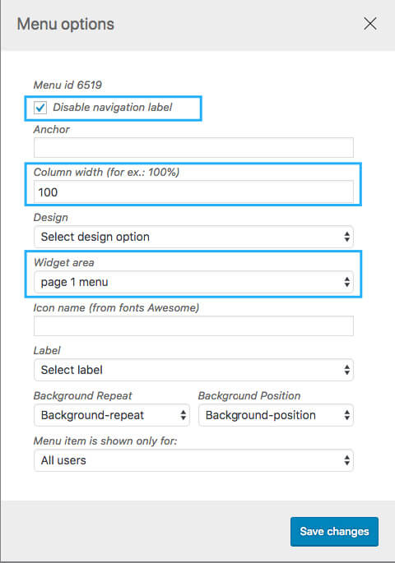Image resolution: width=395 pixels, height=563 pixels.
Task: Click the arrows icon on Widget area select
Action: click(346, 282)
